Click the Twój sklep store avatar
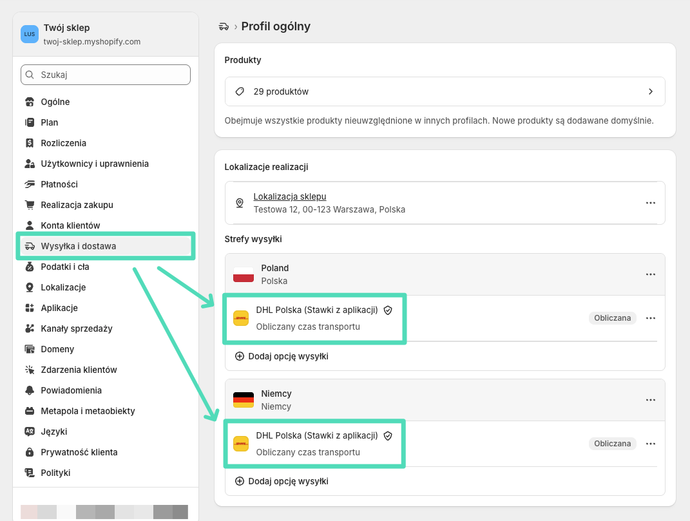Image resolution: width=690 pixels, height=521 pixels. (30, 34)
